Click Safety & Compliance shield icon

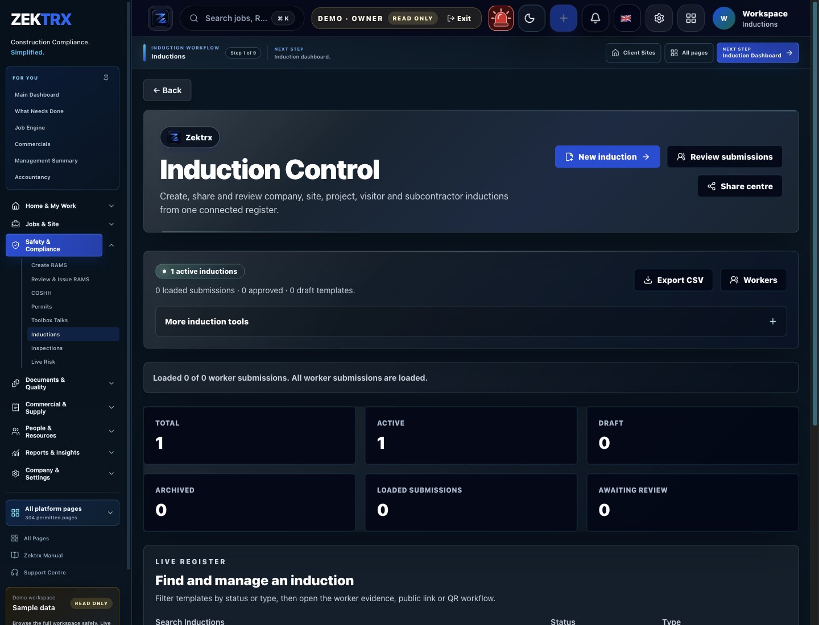[x=16, y=245]
